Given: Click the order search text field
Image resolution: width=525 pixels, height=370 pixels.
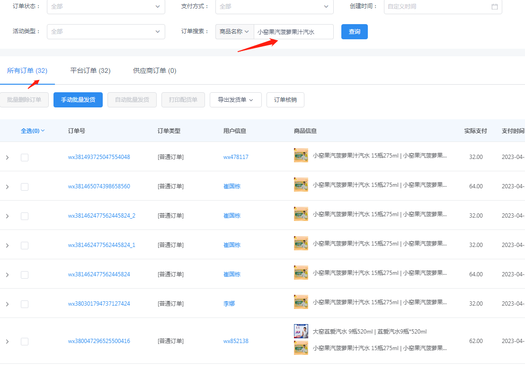Looking at the screenshot, I should [x=294, y=32].
